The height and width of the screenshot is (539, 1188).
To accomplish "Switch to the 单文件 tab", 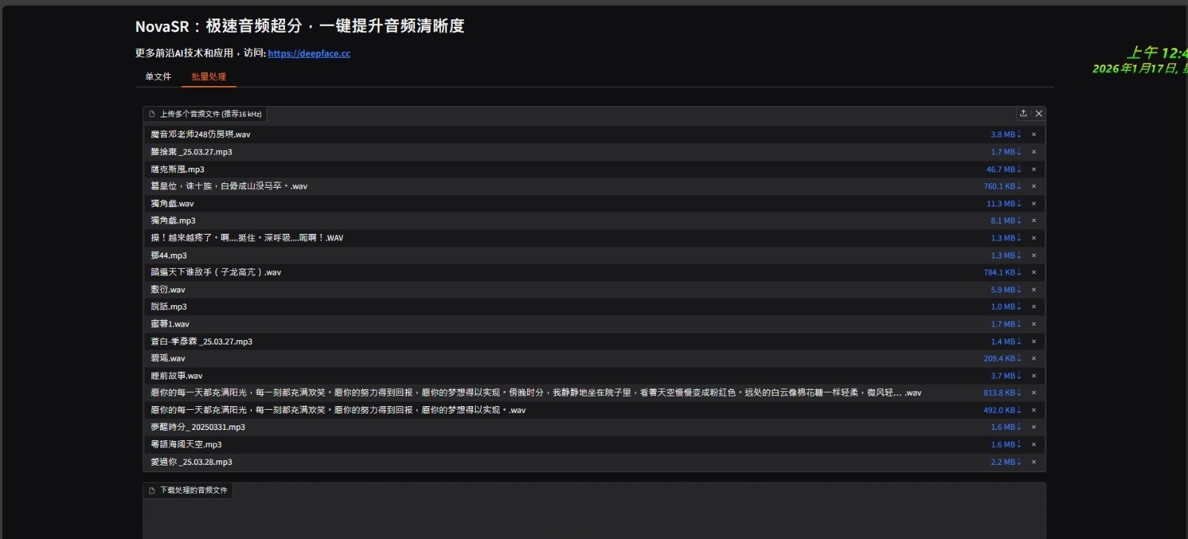I will (x=158, y=76).
